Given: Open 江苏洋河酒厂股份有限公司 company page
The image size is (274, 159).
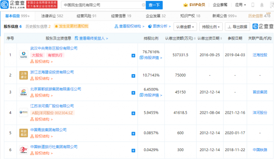Looking at the screenshot, I should tap(52, 106).
